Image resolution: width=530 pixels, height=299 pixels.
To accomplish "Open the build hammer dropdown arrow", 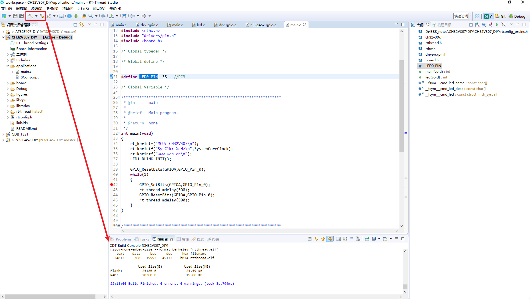I will (36, 16).
